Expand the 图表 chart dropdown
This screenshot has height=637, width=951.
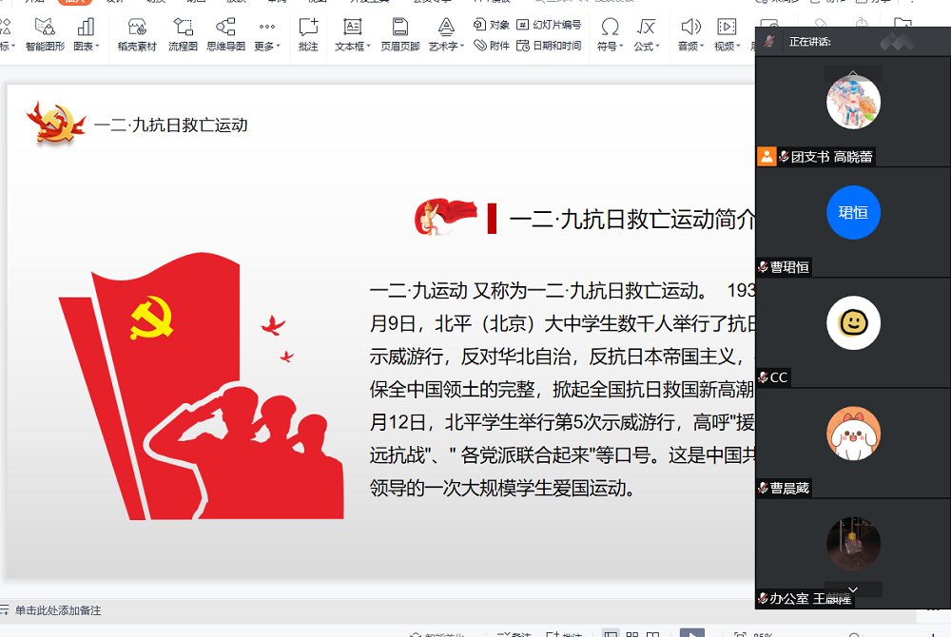(x=86, y=46)
